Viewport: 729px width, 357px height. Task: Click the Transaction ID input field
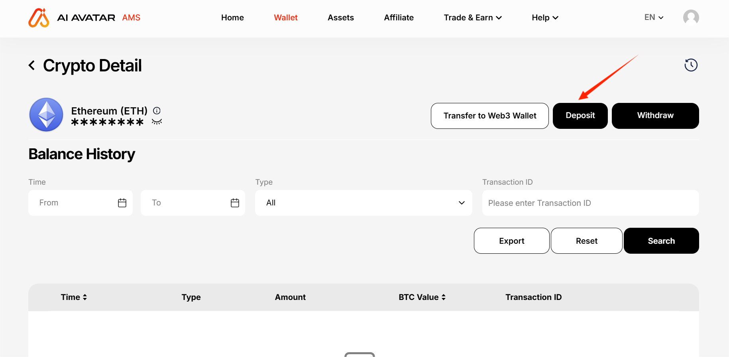coord(590,203)
